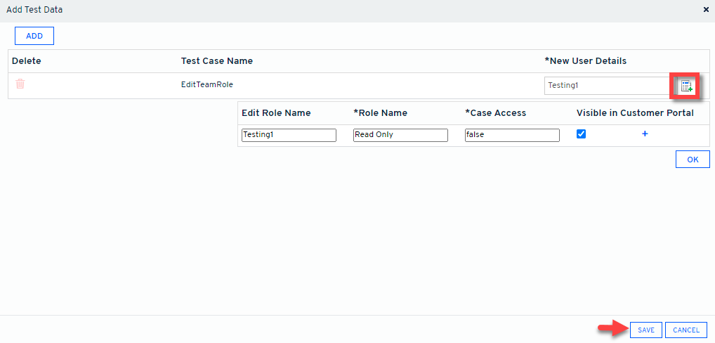Click the Edit Role Name input field
The width and height of the screenshot is (715, 343).
289,135
